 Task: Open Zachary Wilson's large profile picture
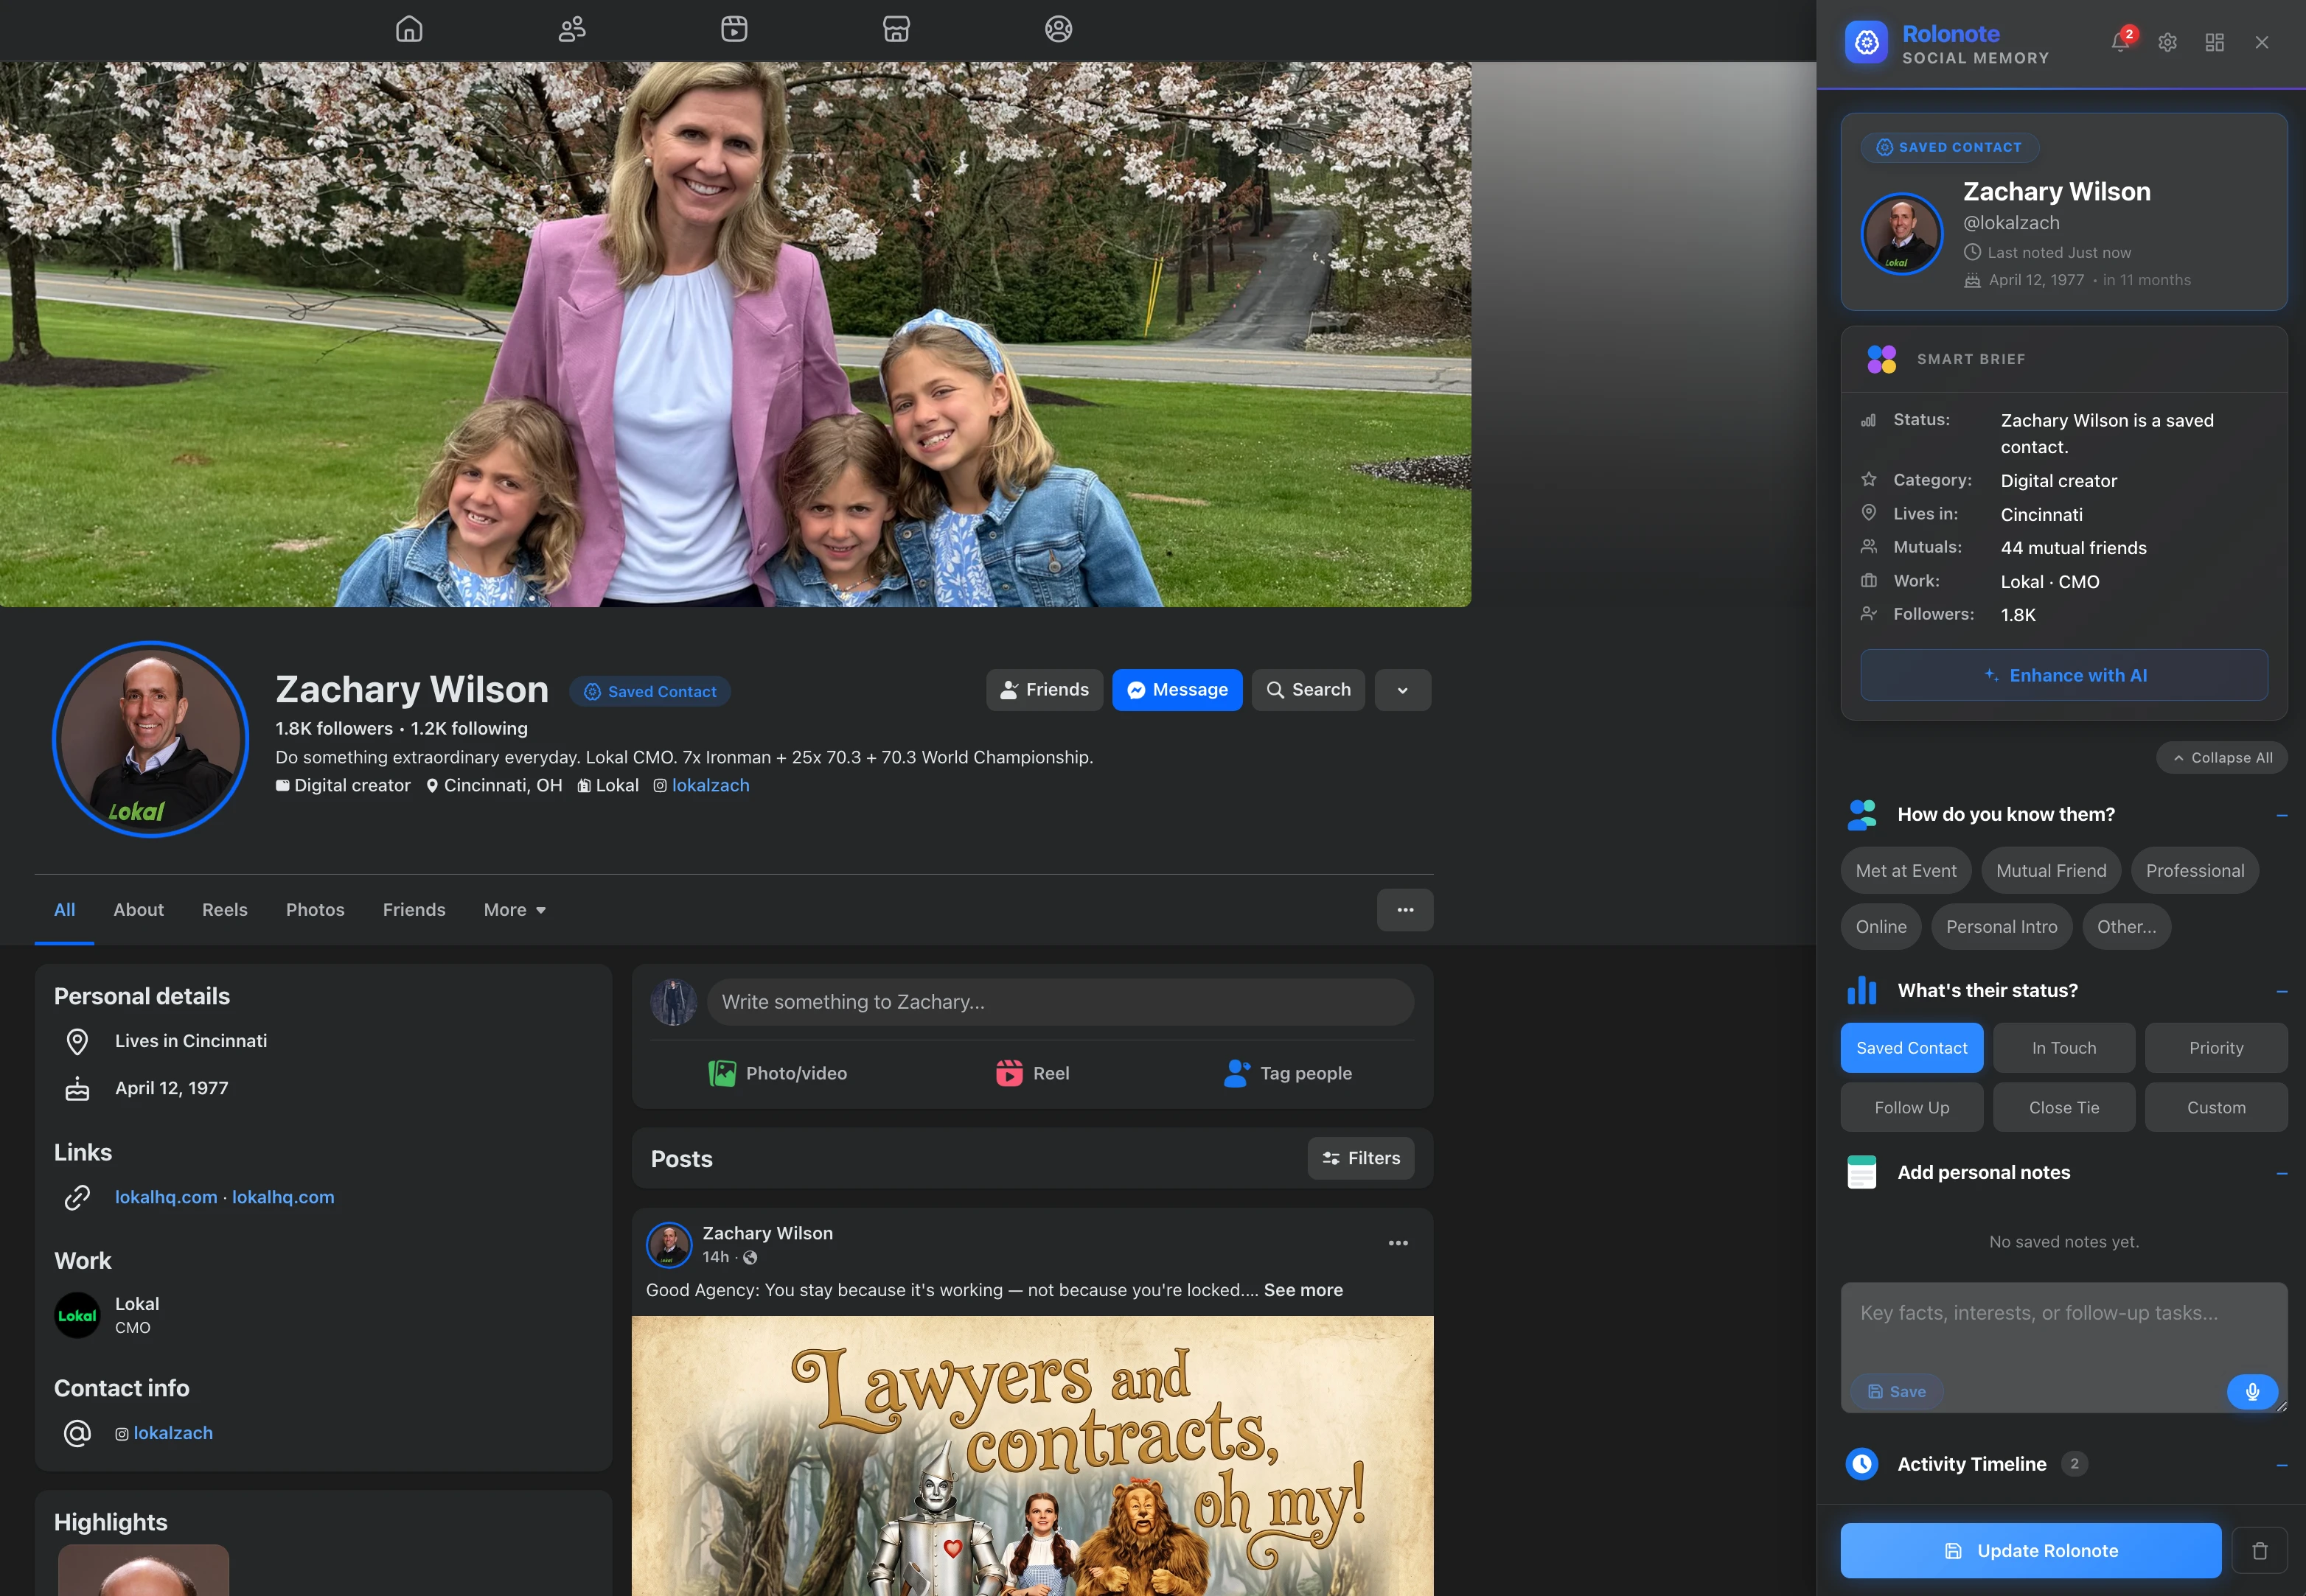tap(150, 739)
